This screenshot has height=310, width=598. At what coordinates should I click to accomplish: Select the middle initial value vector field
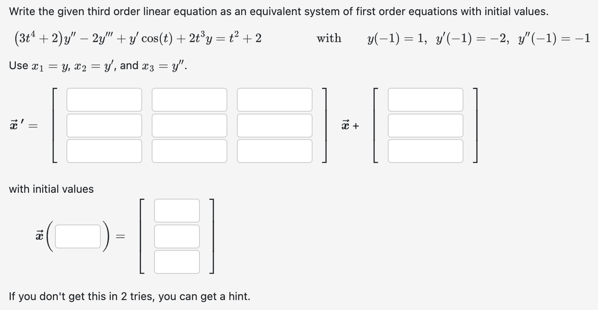point(177,236)
